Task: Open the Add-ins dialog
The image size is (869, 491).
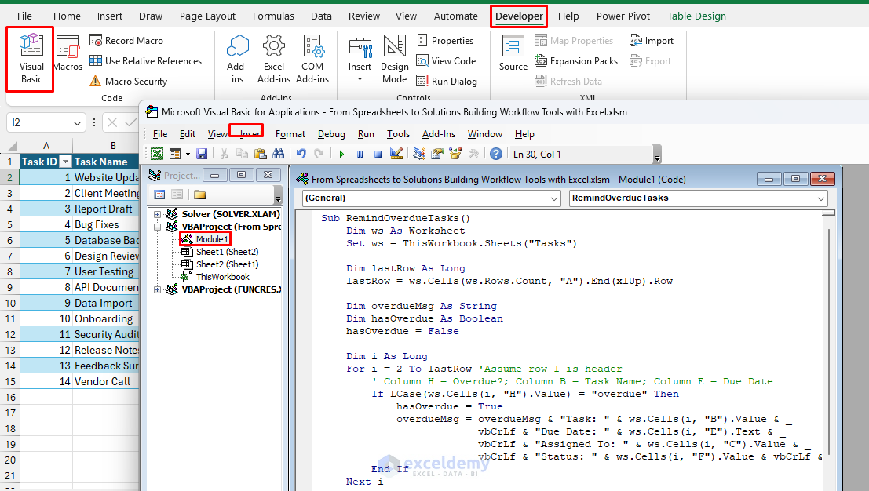Action: coord(237,59)
